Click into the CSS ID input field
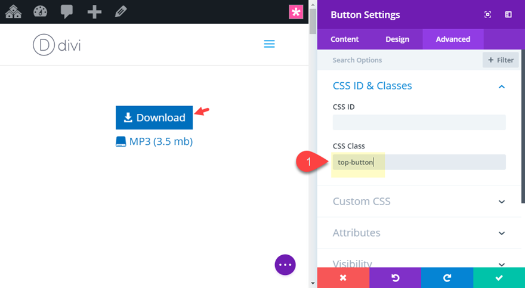The image size is (525, 288). (419, 122)
